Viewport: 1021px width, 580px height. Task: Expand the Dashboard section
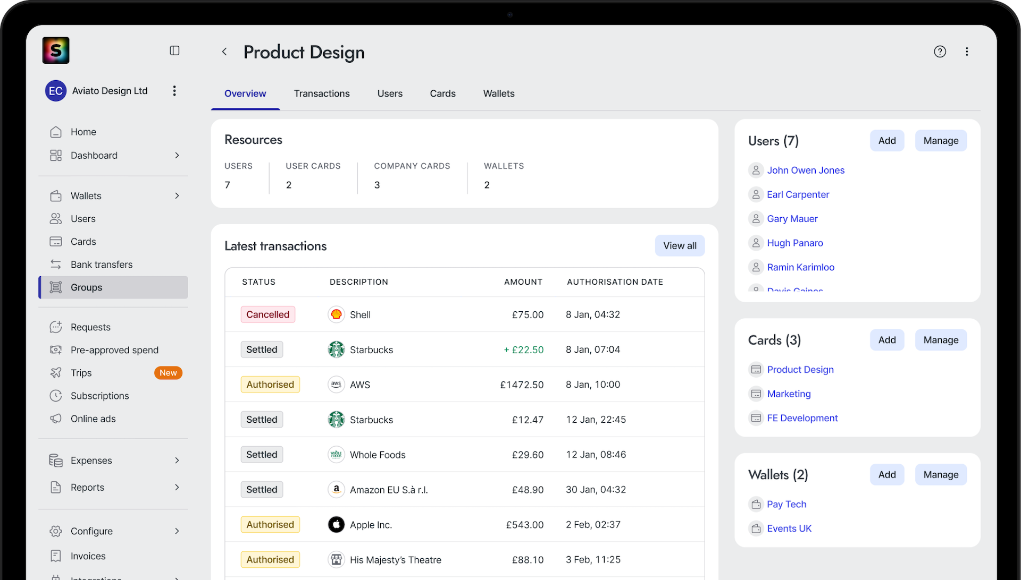click(x=177, y=155)
